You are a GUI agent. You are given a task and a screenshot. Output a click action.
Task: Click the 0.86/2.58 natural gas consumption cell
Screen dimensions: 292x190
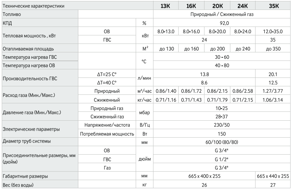(x=243, y=91)
